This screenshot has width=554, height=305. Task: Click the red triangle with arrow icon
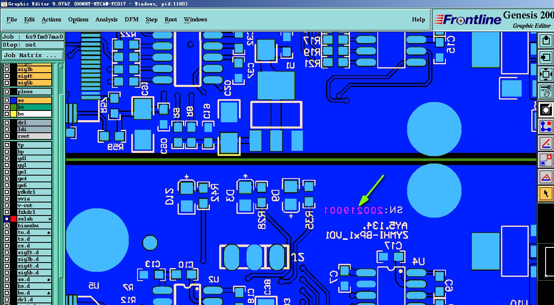click(x=546, y=177)
